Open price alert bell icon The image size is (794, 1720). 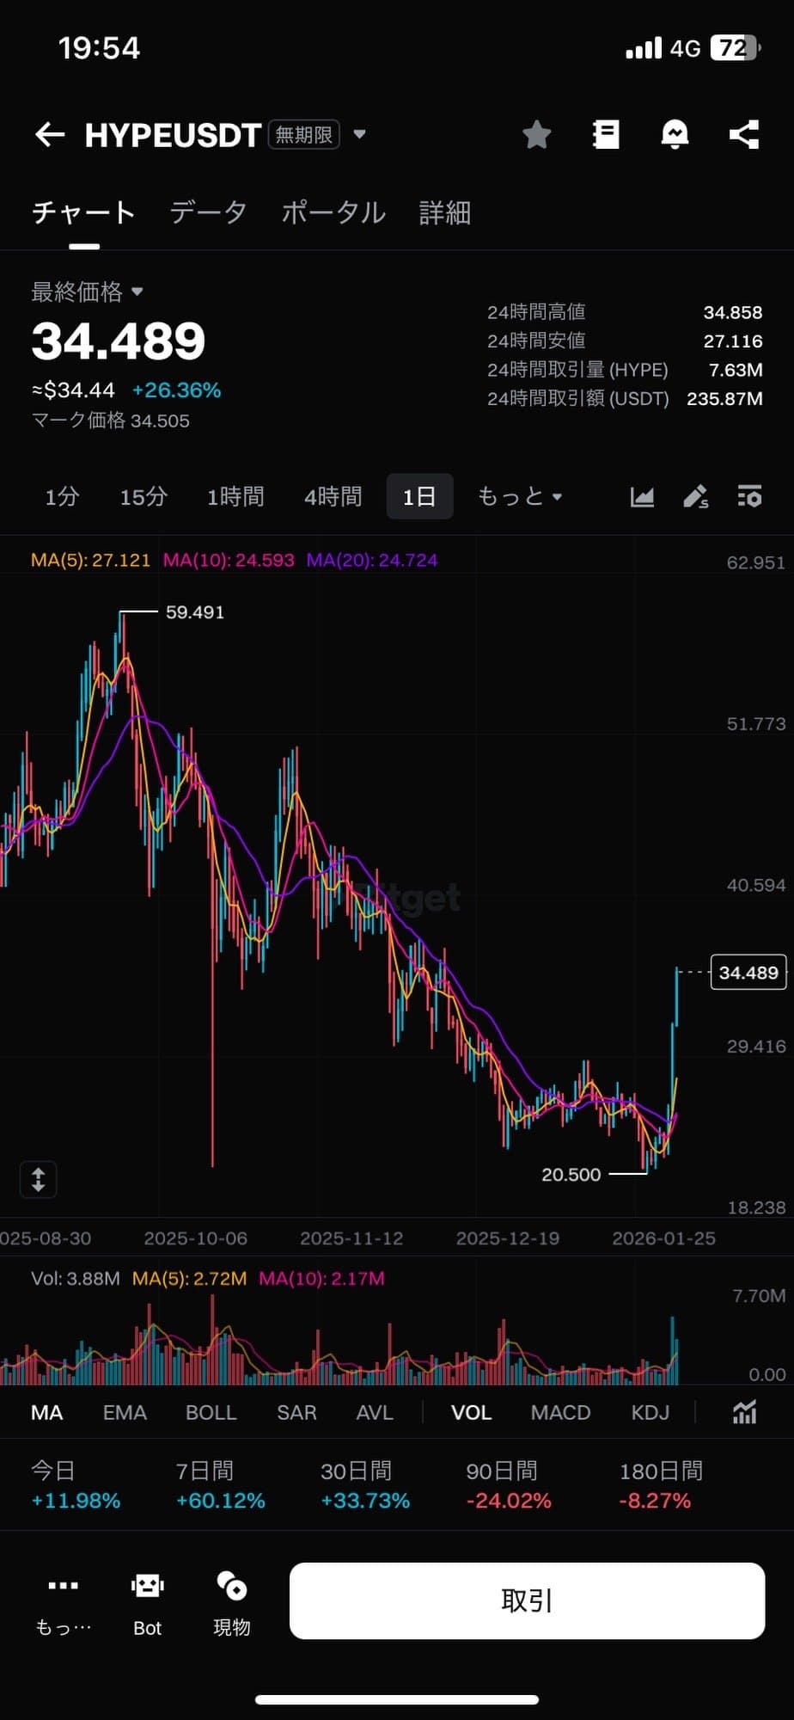pos(675,134)
